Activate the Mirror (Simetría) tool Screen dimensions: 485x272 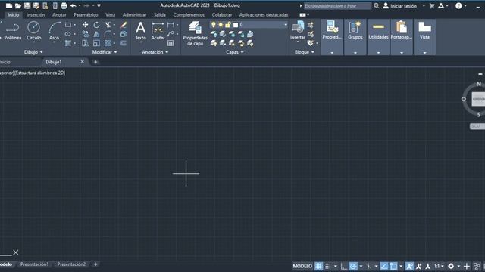[96, 34]
